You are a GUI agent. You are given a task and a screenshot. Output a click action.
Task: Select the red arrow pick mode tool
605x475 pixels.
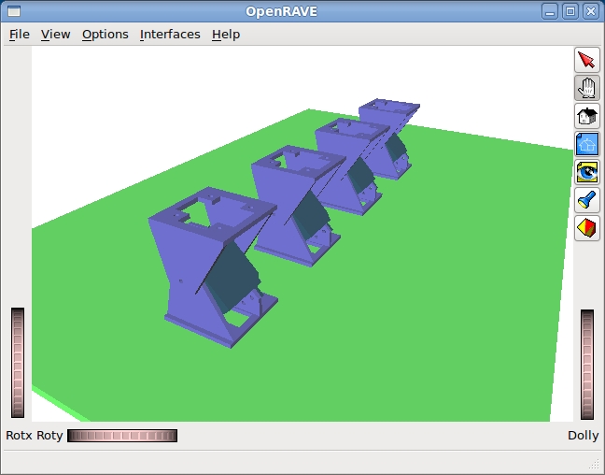click(586, 60)
